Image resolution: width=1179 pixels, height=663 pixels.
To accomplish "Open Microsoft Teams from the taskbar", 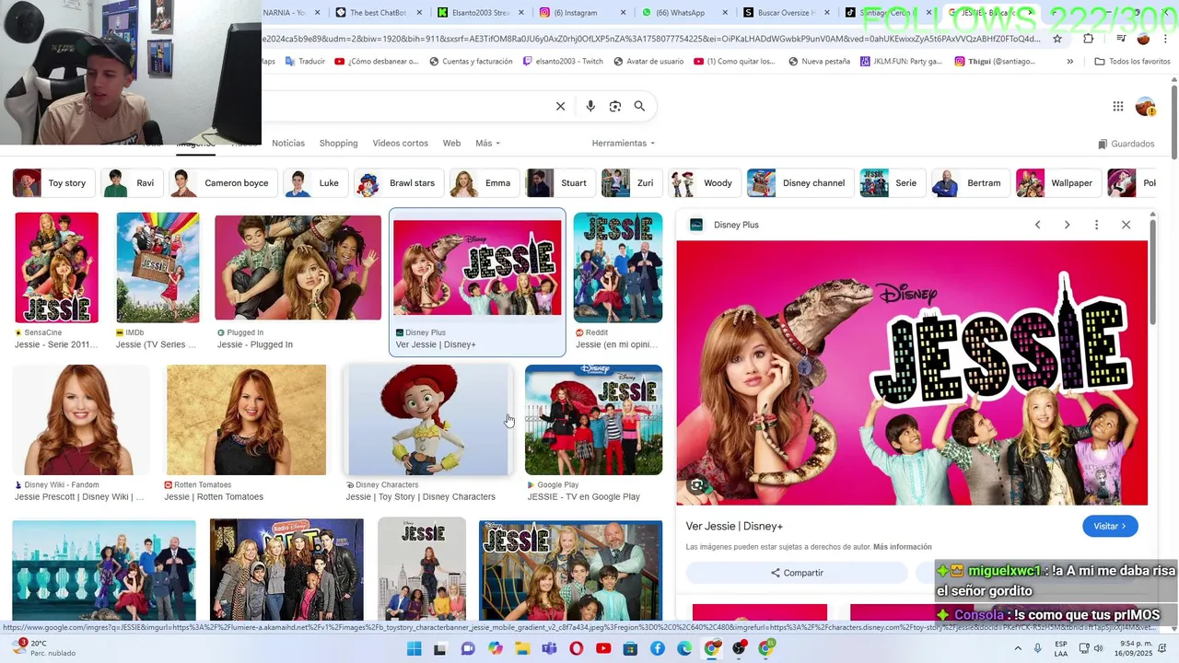I will [550, 648].
